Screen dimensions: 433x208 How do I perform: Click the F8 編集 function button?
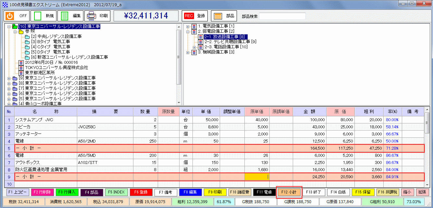[190, 192]
